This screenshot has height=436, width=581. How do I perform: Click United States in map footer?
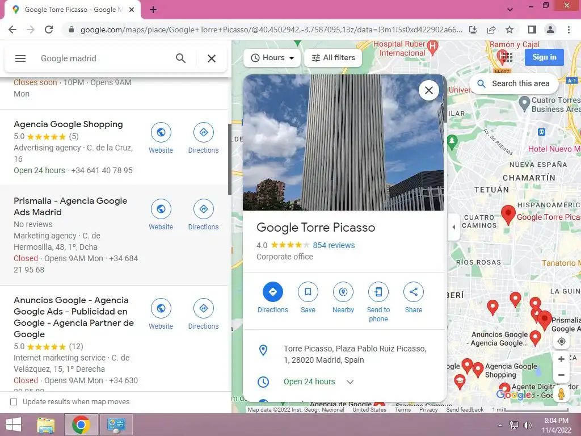[369, 410]
